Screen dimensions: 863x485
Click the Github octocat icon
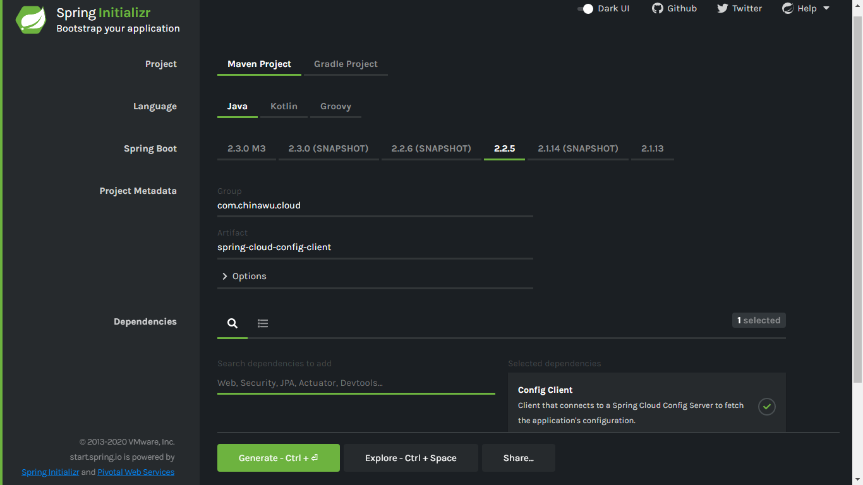[658, 8]
